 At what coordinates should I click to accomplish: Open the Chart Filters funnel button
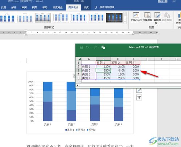139,98
